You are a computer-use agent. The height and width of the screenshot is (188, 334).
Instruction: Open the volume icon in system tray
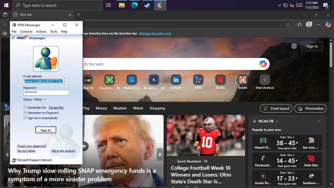click(x=292, y=5)
